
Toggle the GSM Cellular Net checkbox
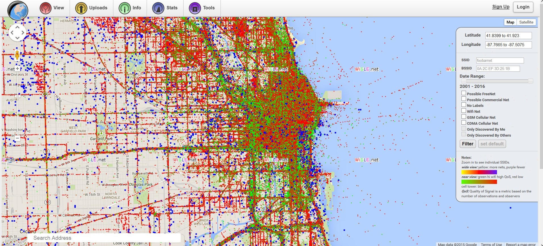(x=464, y=117)
